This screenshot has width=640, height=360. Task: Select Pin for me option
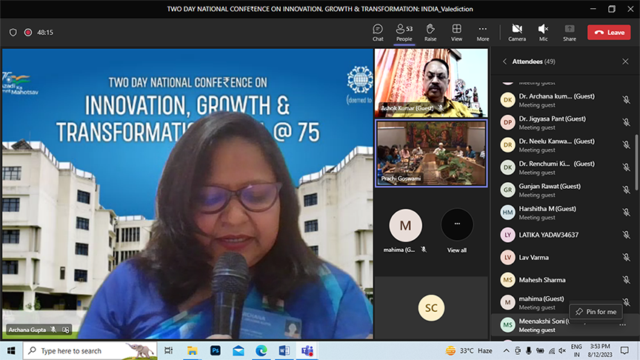(596, 312)
